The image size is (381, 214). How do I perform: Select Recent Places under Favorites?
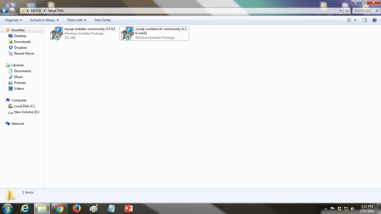point(24,53)
